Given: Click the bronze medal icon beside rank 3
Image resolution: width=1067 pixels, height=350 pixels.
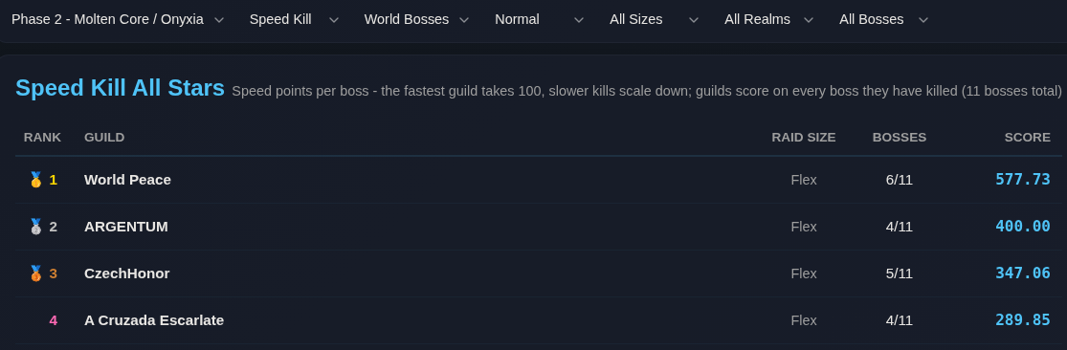Looking at the screenshot, I should click(x=36, y=273).
